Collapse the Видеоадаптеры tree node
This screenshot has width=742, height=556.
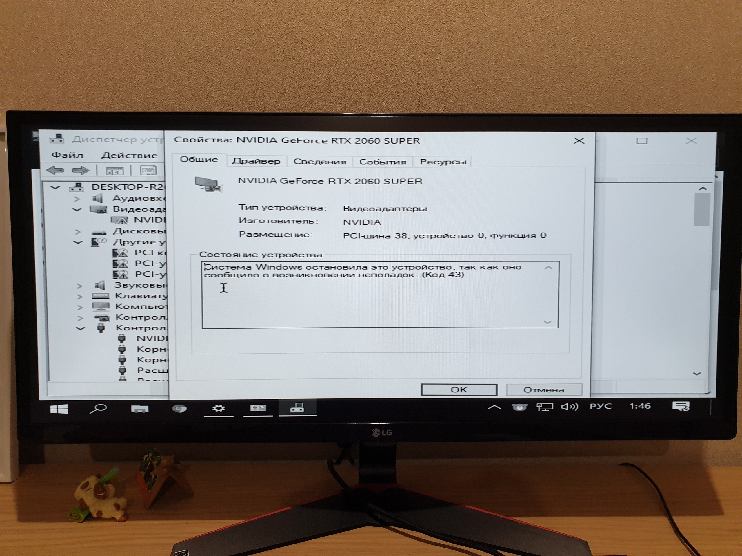pos(77,209)
